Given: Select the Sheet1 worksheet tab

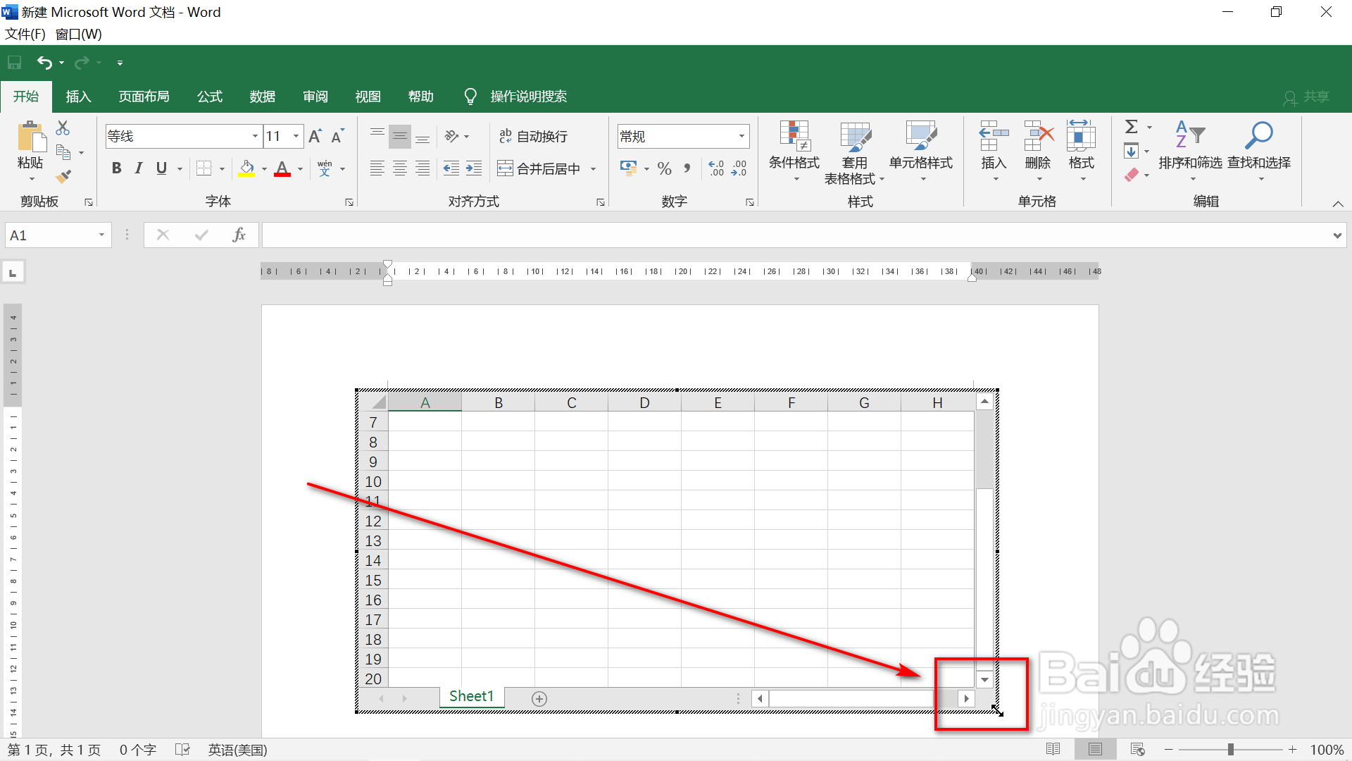Looking at the screenshot, I should pyautogui.click(x=471, y=696).
